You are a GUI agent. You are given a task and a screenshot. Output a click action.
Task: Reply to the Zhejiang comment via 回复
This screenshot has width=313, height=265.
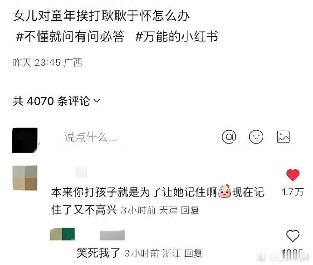[193, 253]
